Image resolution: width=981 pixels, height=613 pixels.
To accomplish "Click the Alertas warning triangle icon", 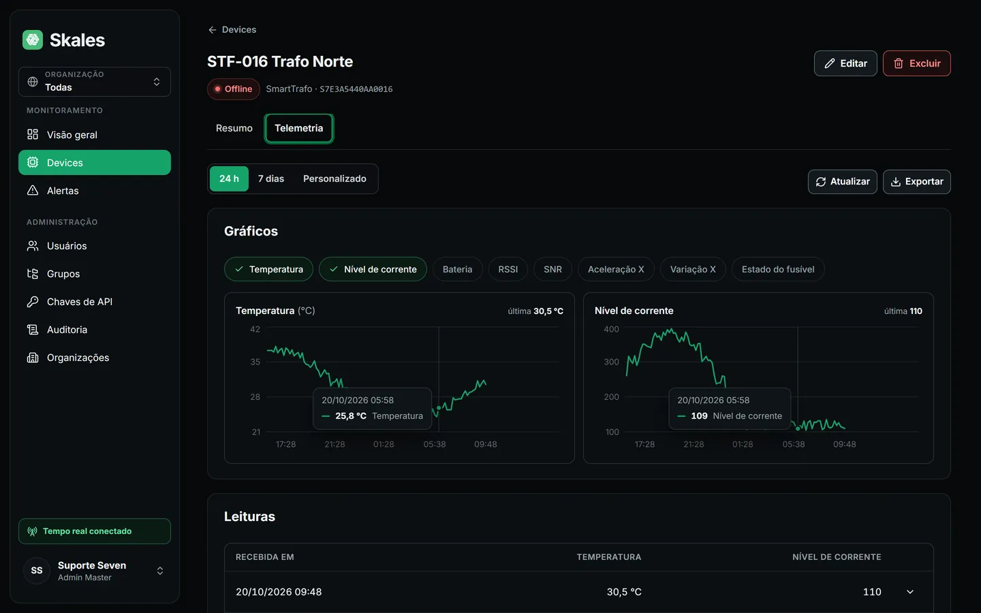I will pos(33,190).
